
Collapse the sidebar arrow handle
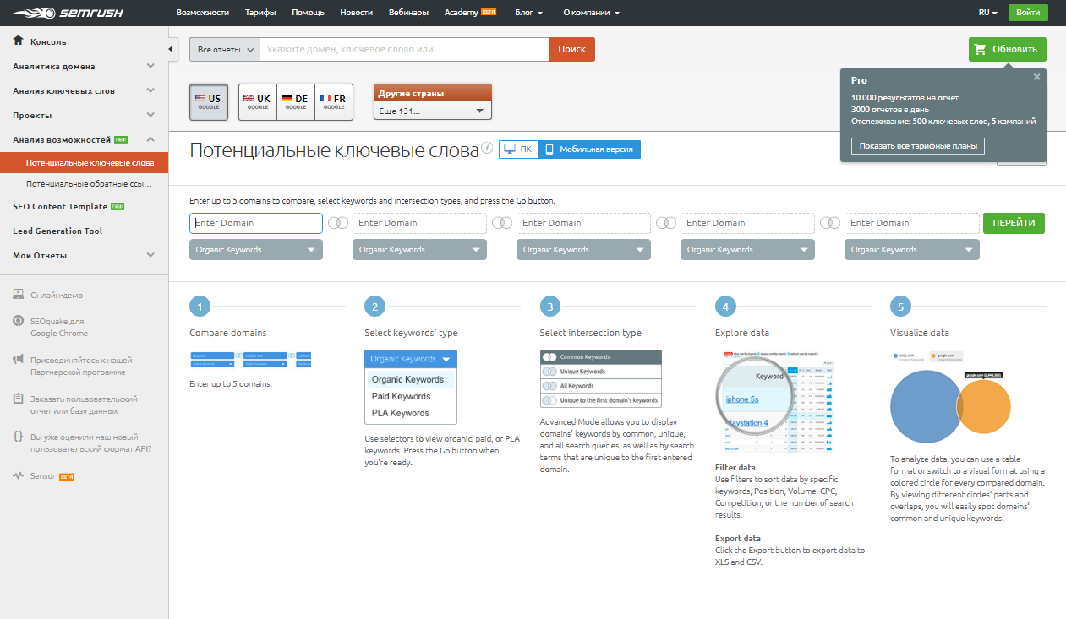click(172, 49)
